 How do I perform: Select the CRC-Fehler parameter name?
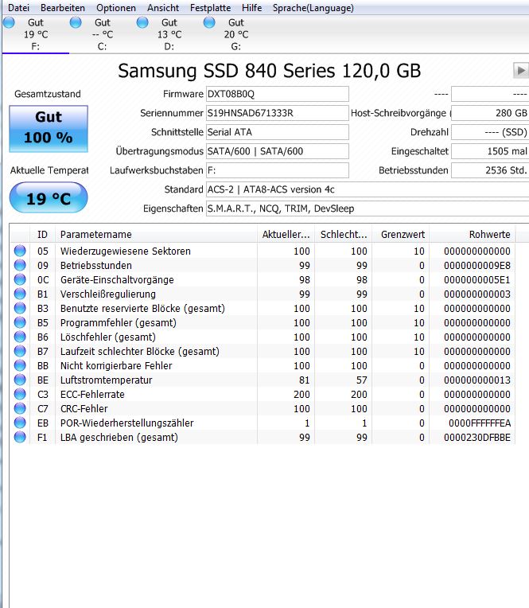(84, 409)
